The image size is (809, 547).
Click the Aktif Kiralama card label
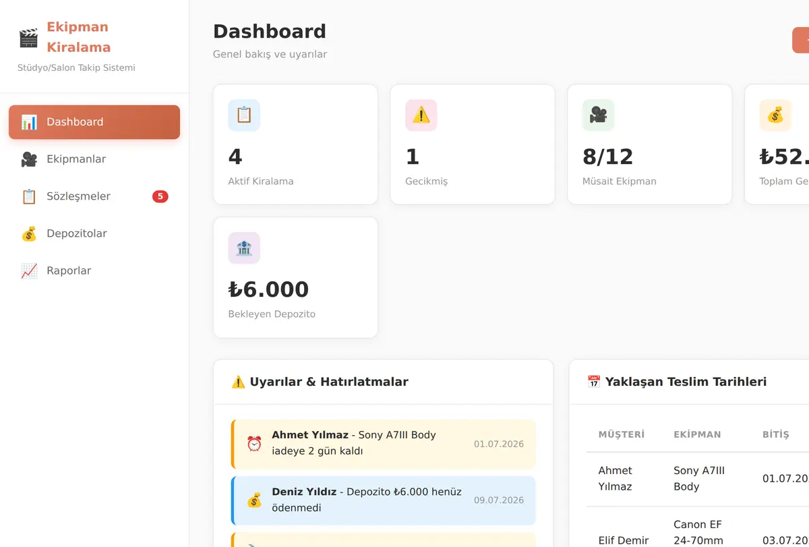pos(261,181)
